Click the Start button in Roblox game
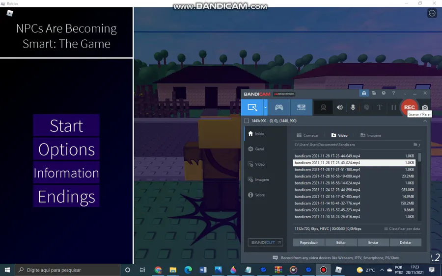The height and width of the screenshot is (276, 442). (66, 125)
